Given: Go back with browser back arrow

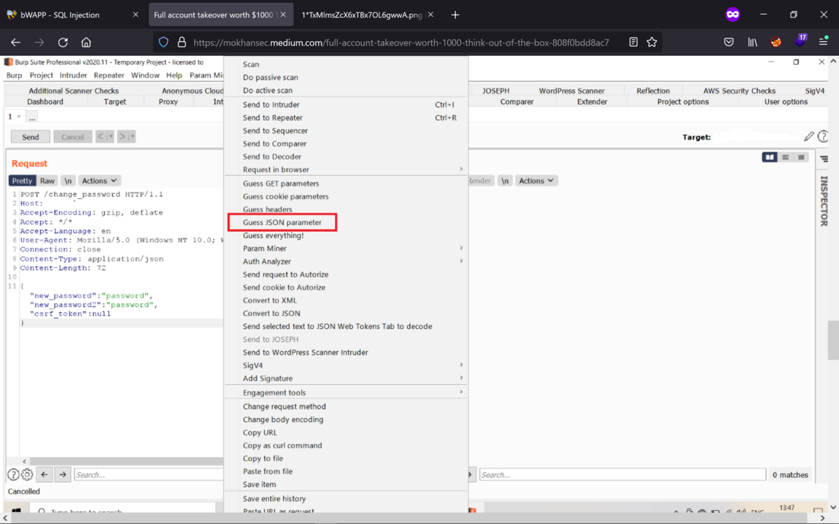Looking at the screenshot, I should [15, 42].
